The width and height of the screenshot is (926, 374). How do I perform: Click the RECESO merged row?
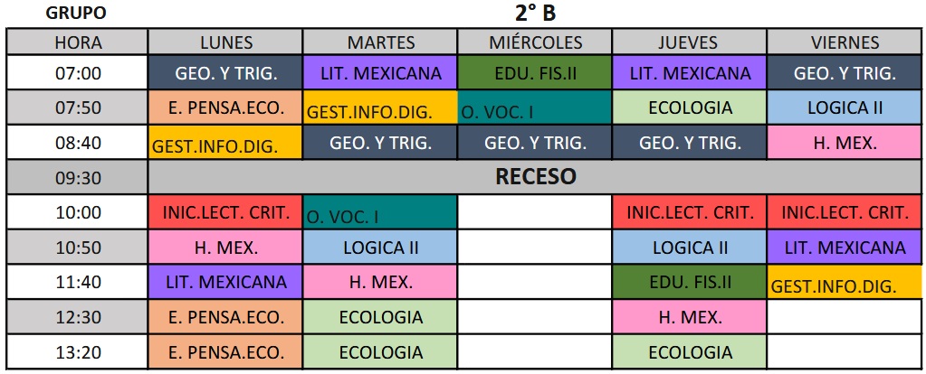(535, 177)
